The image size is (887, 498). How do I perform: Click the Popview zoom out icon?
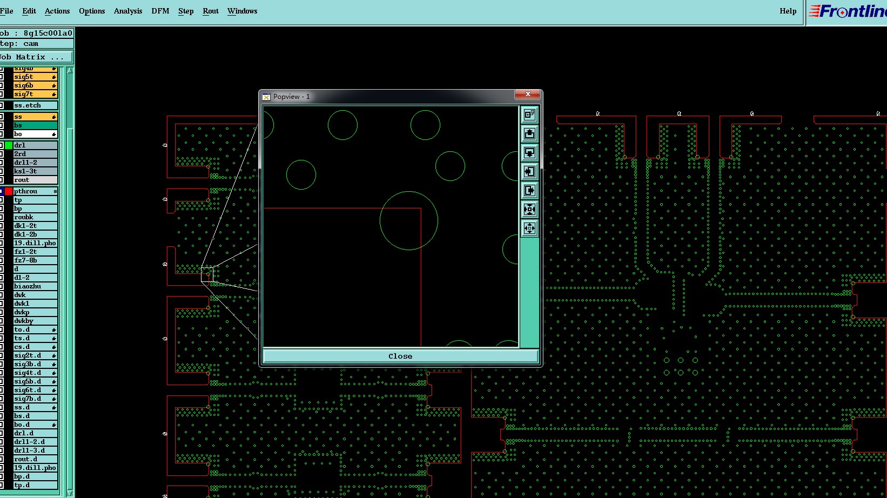[529, 228]
